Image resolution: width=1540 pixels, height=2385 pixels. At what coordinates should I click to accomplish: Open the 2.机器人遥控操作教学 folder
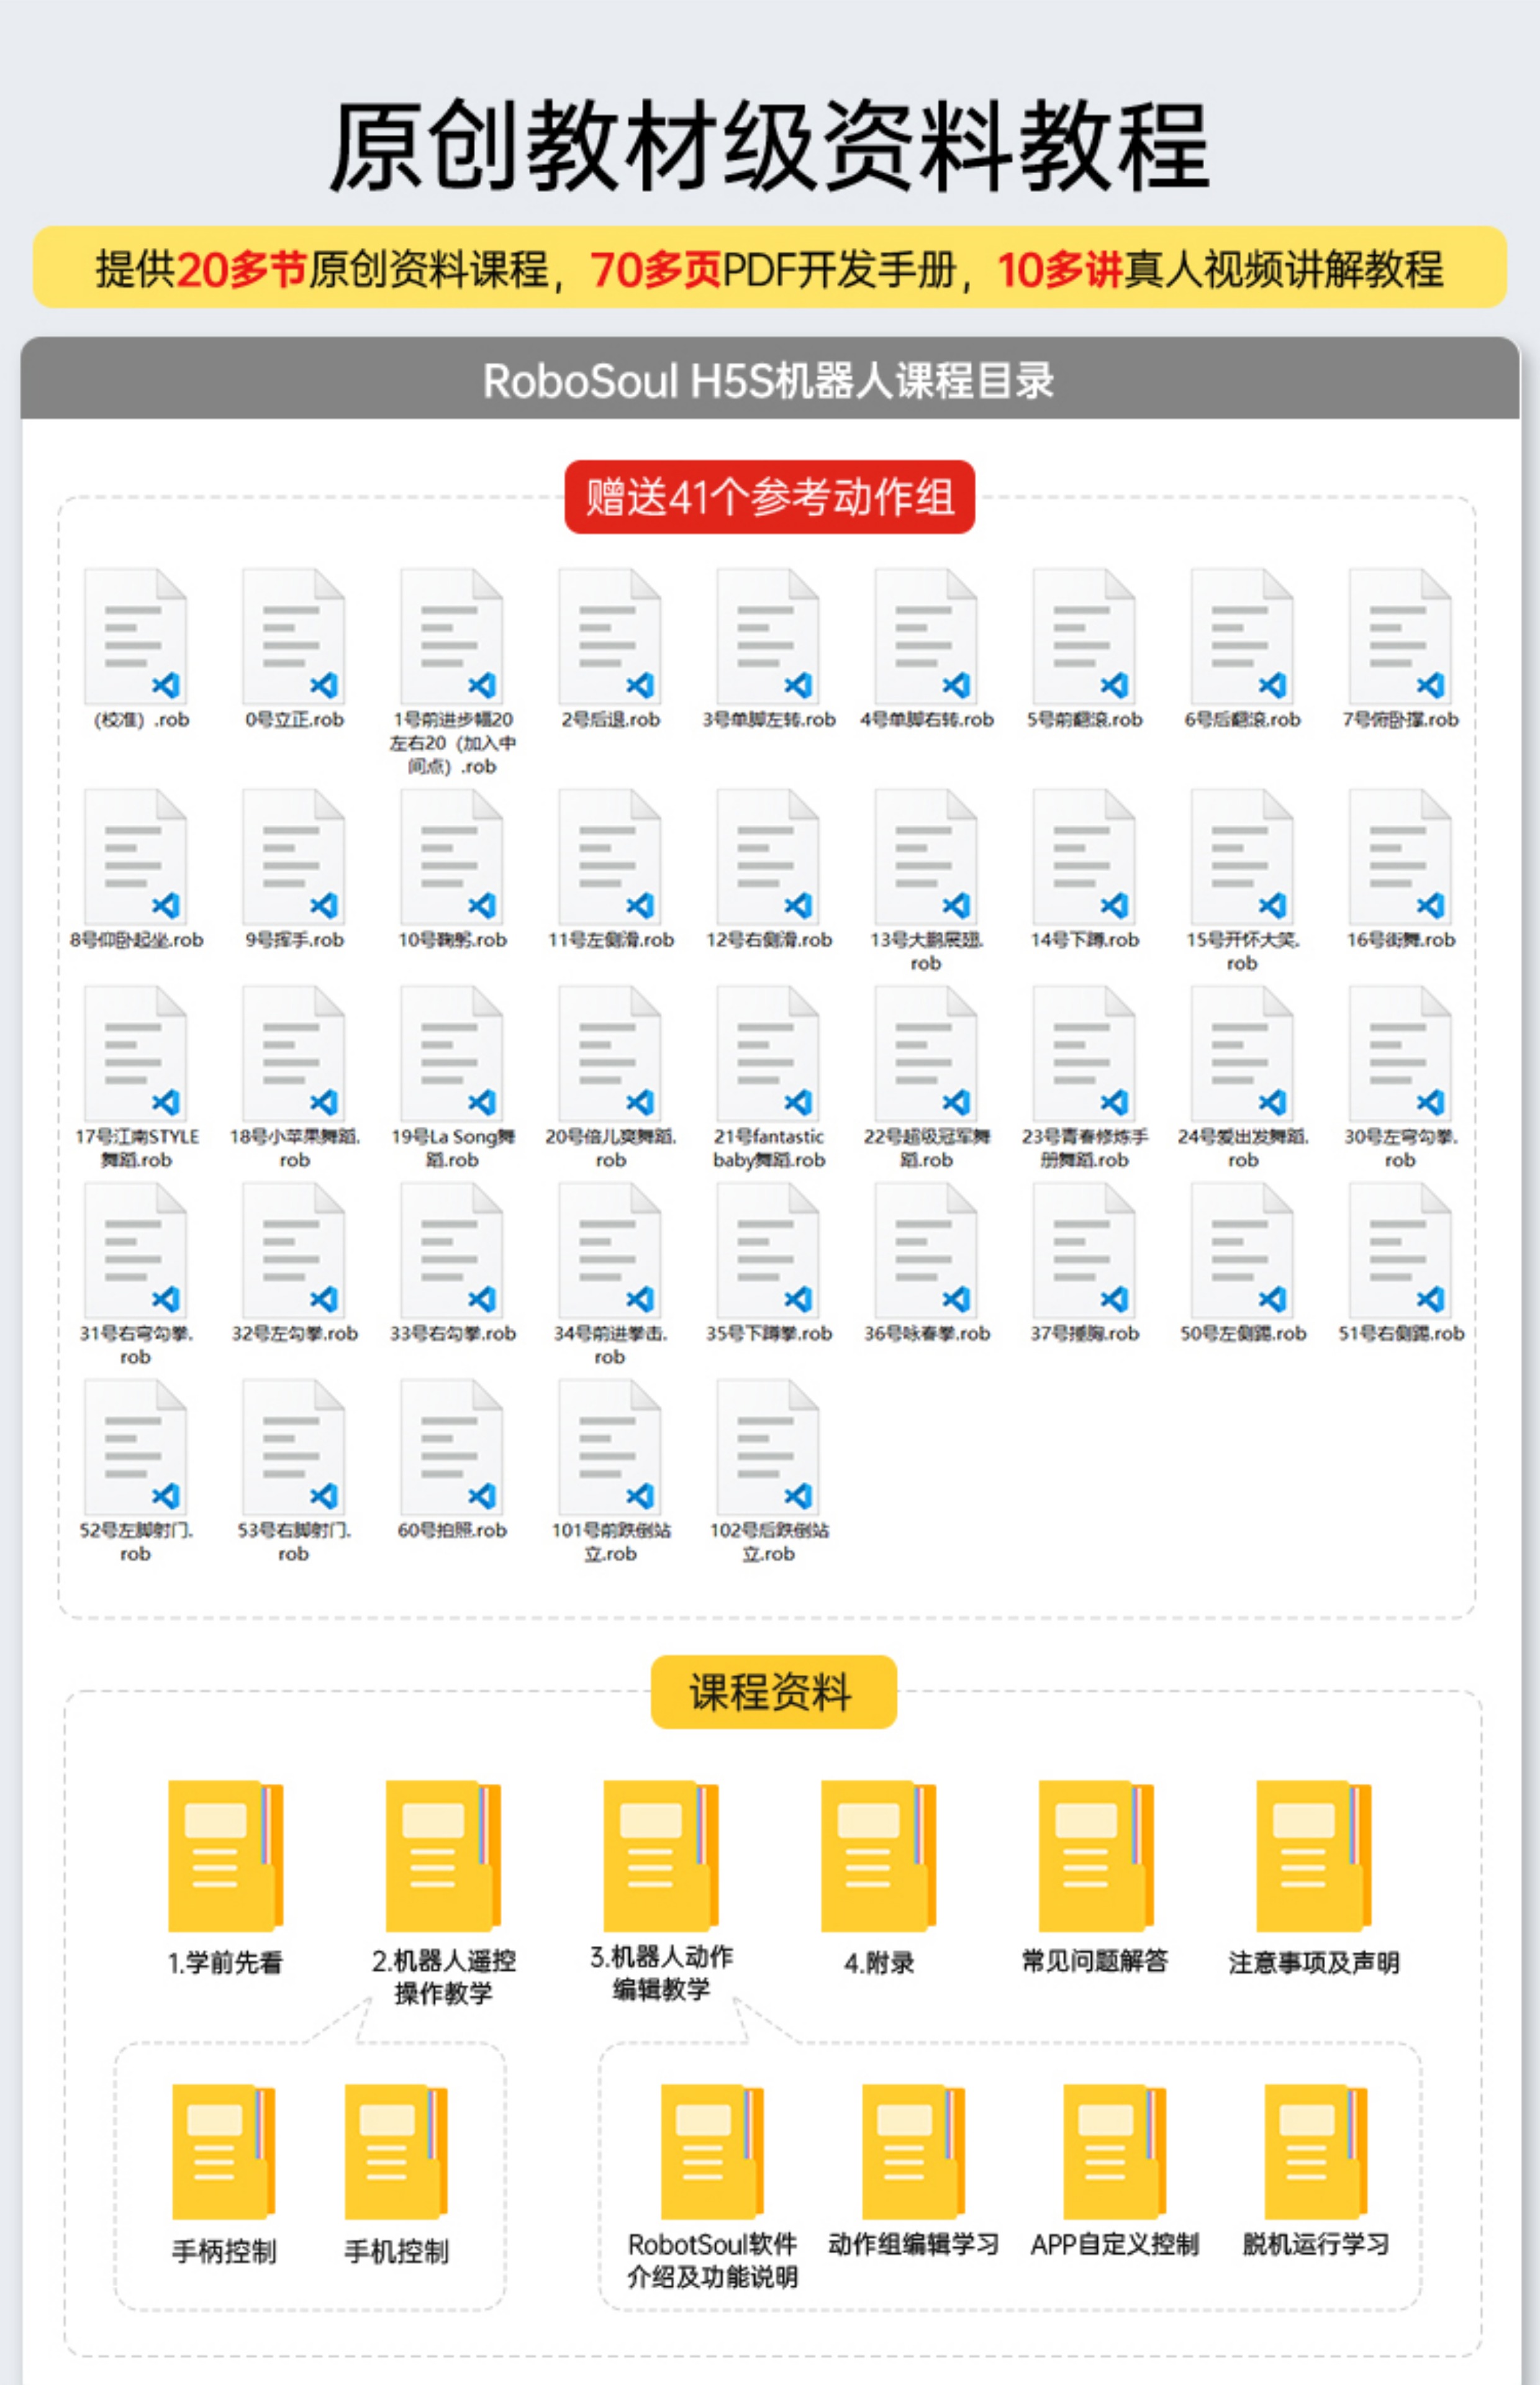pyautogui.click(x=443, y=1855)
